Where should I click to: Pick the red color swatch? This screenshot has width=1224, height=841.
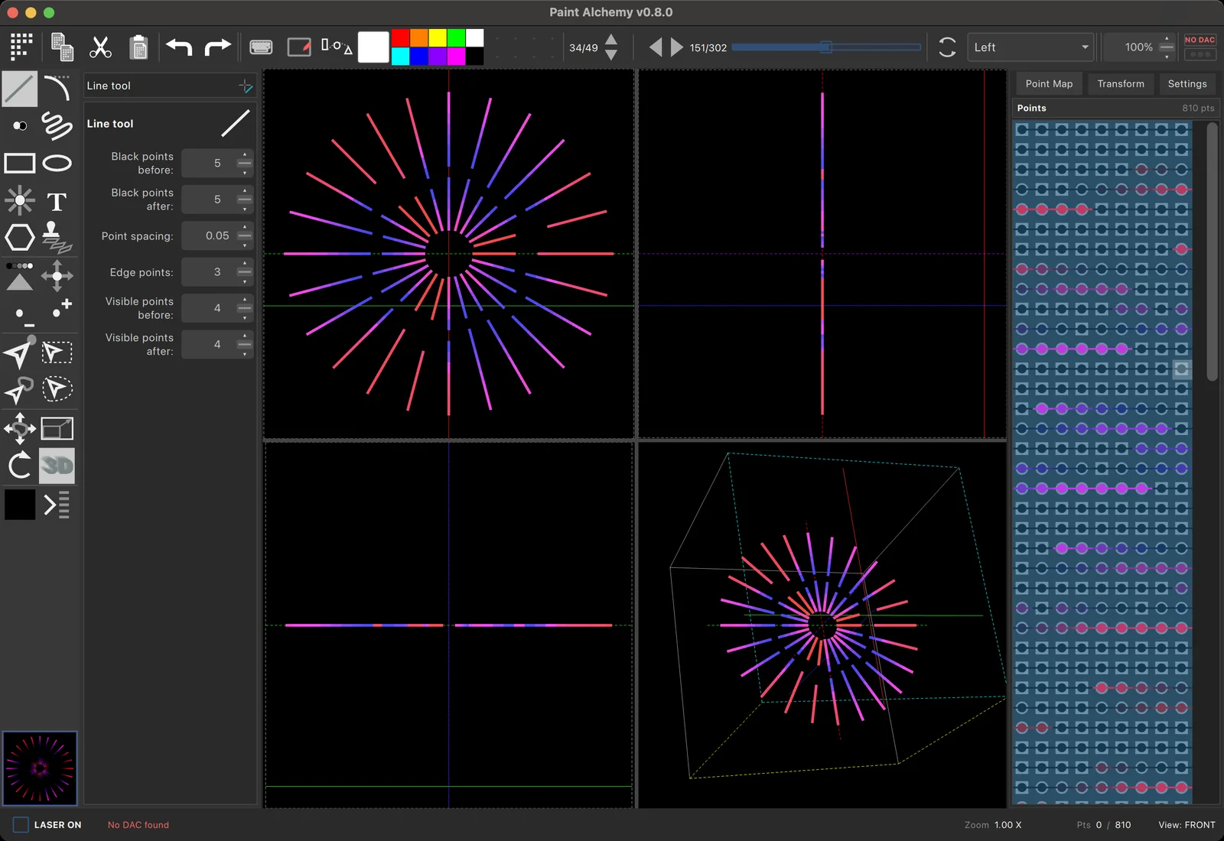click(400, 38)
